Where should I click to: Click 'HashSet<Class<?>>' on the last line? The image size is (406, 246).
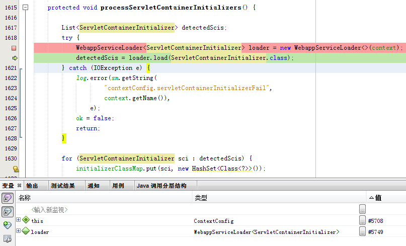(x=222, y=169)
